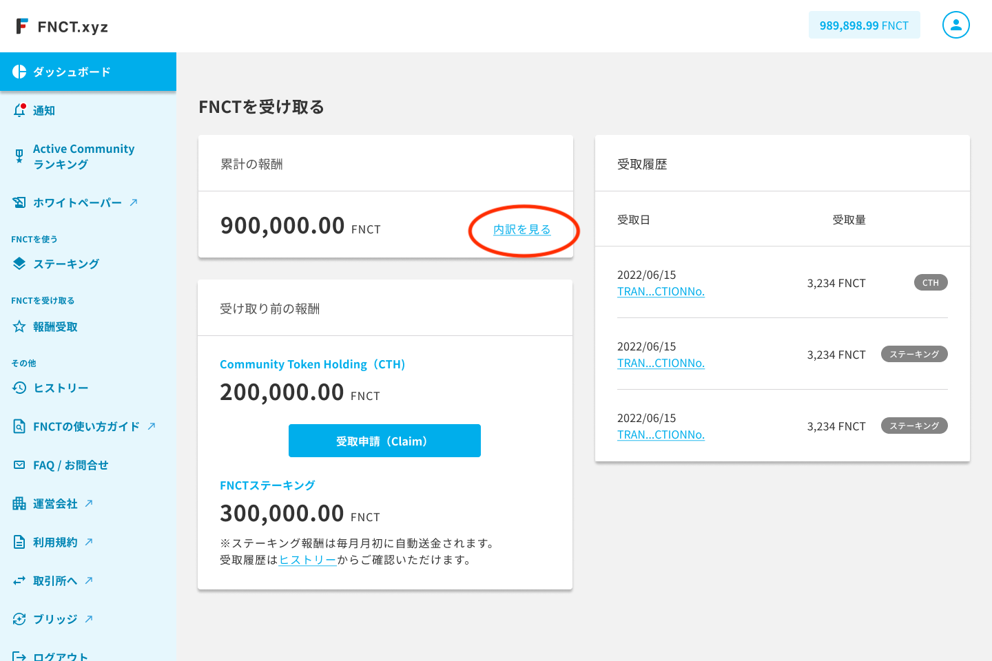Click the 累計の報酬 card title

pos(251,164)
